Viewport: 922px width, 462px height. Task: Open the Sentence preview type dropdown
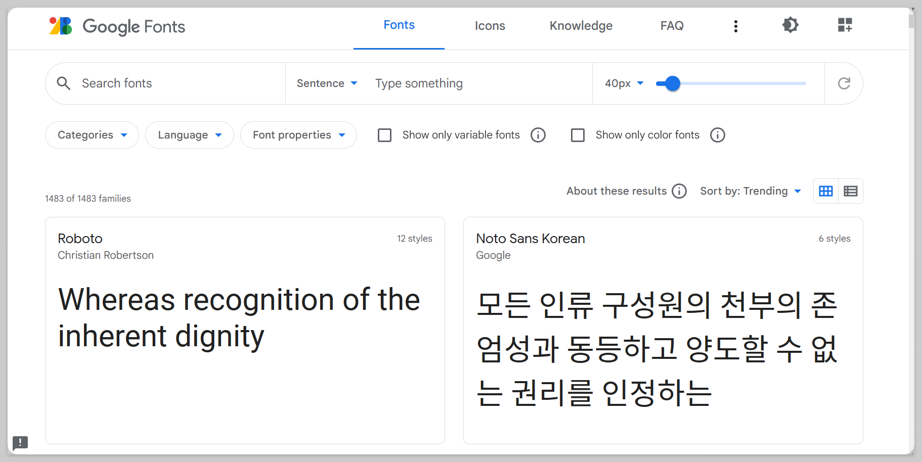pos(327,83)
